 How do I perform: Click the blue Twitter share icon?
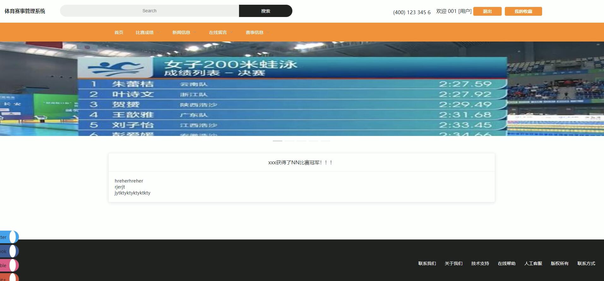click(x=9, y=237)
